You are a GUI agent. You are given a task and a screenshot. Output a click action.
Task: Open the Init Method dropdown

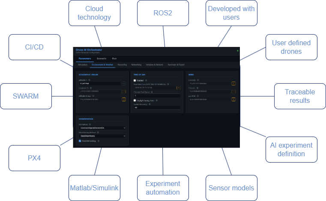coord(102,128)
